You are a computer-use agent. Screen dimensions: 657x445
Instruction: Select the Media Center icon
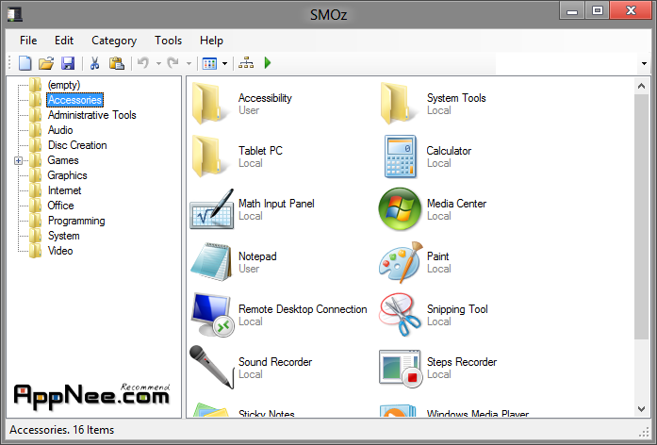[x=400, y=209]
